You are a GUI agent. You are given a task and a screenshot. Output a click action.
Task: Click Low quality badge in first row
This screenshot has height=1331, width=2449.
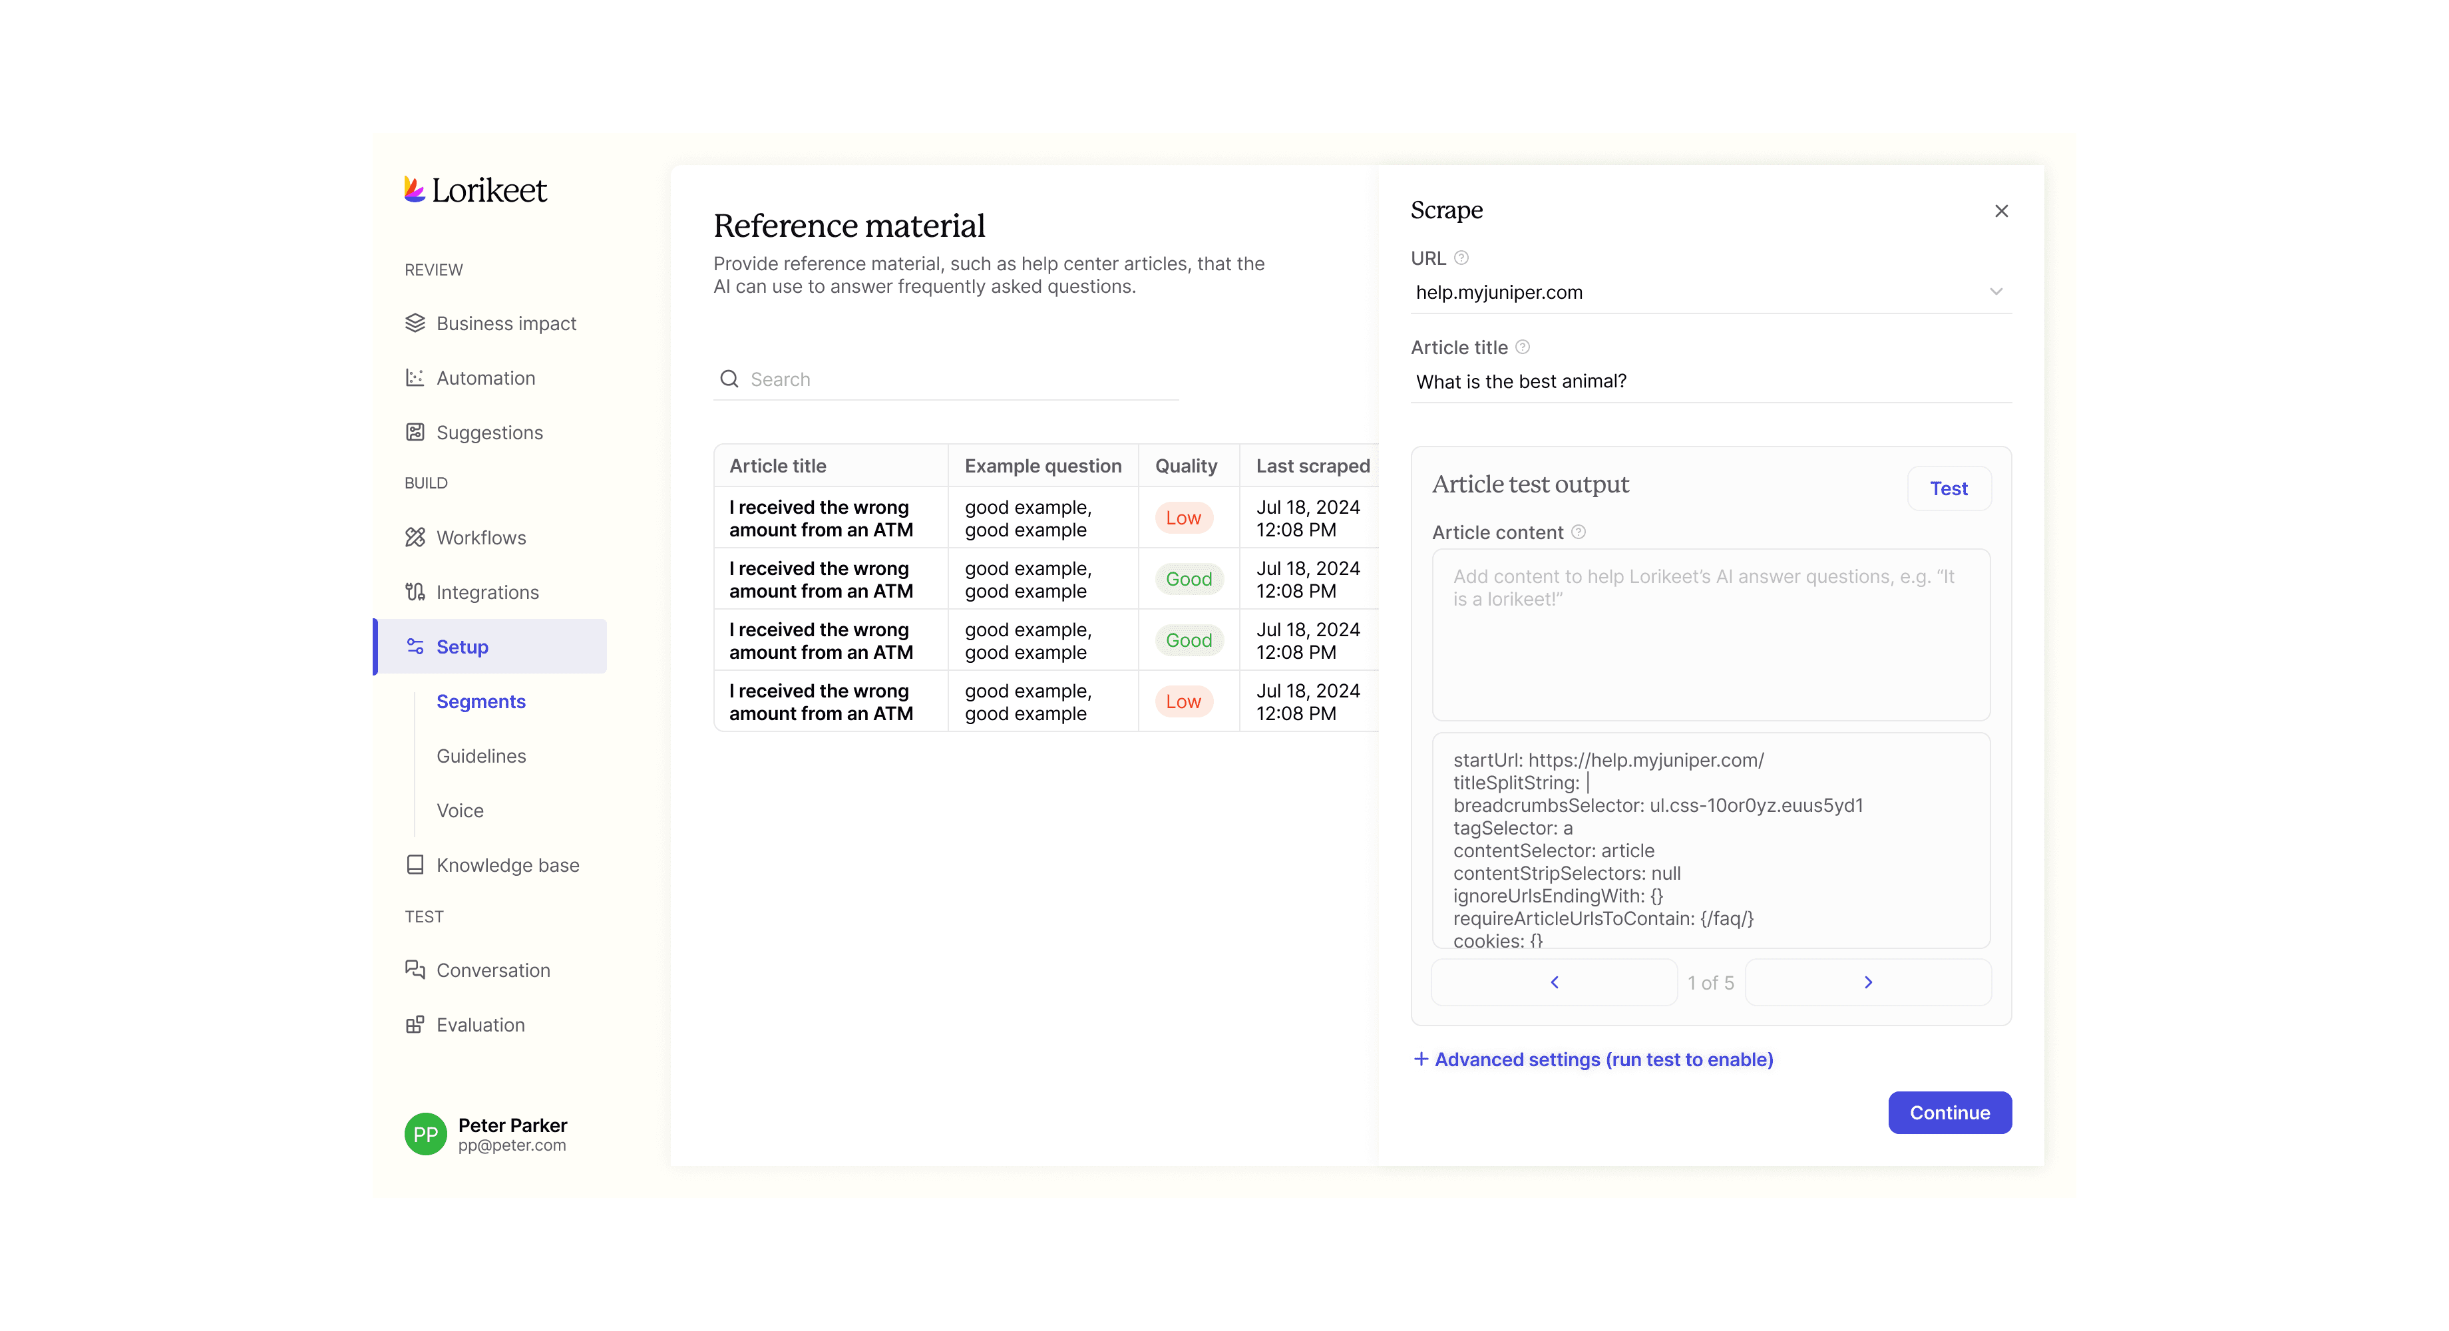pos(1184,518)
